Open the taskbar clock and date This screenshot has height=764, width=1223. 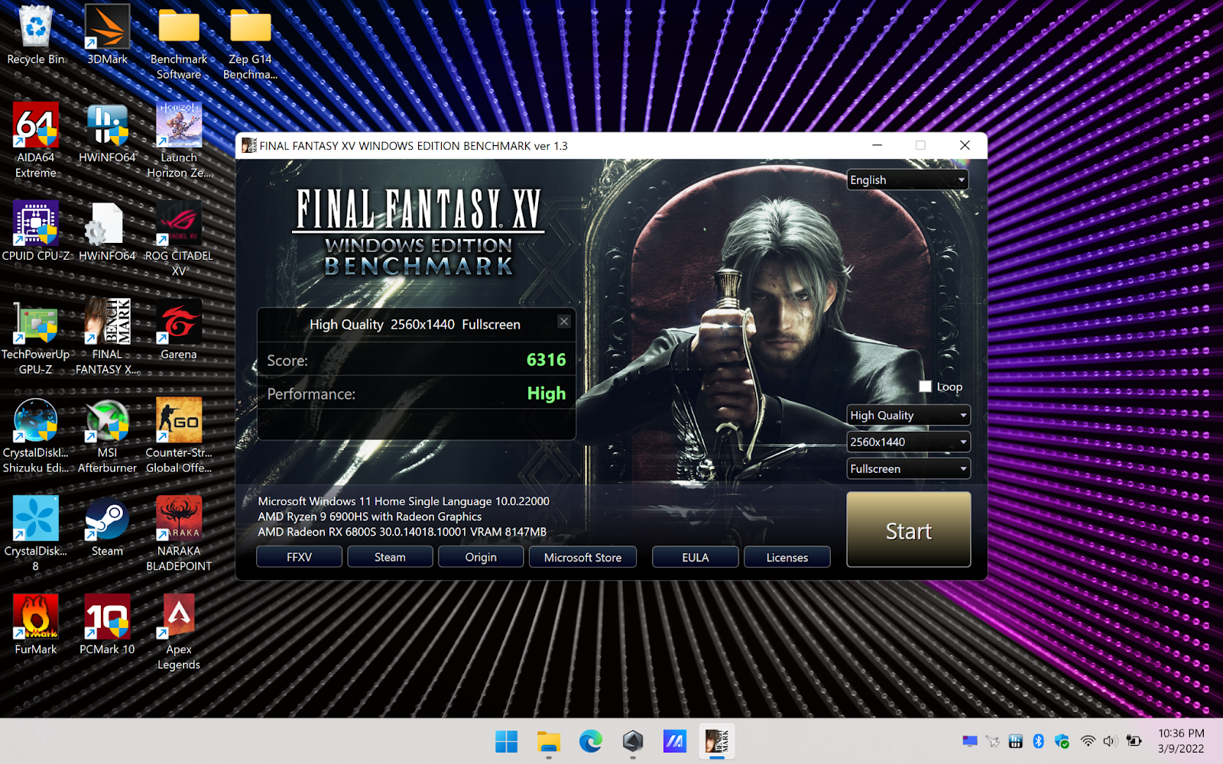click(x=1181, y=741)
